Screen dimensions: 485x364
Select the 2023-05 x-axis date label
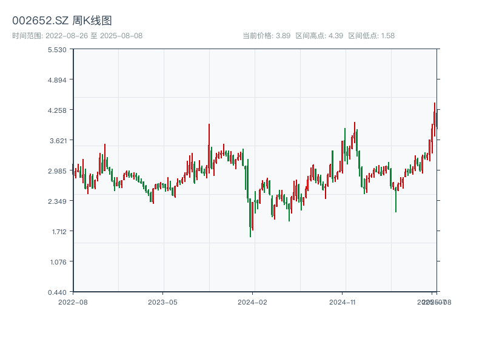(x=162, y=302)
